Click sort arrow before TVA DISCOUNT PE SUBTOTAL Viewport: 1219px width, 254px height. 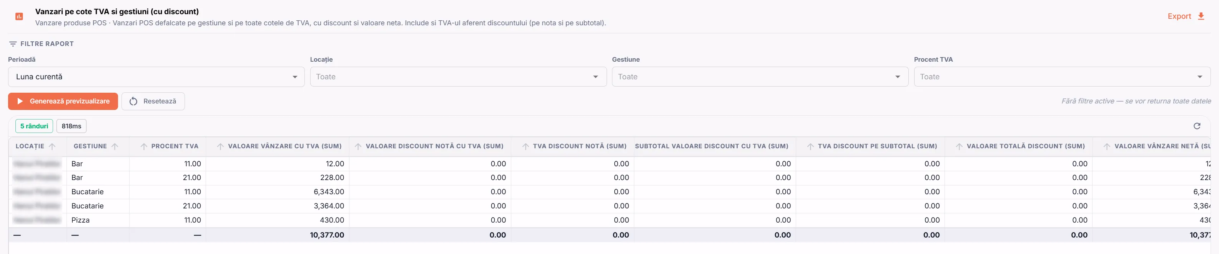click(x=811, y=147)
